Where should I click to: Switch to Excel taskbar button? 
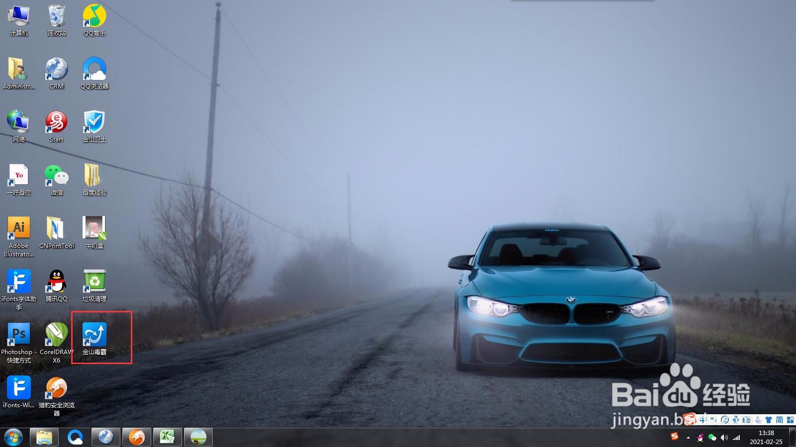167,438
